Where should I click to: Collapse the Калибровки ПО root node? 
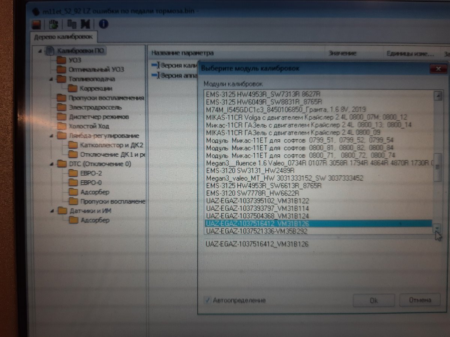tap(40, 51)
